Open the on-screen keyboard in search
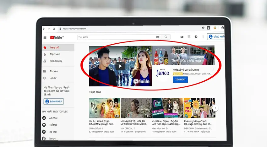 pos(158,37)
